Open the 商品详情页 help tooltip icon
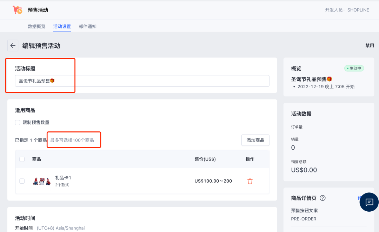 pos(322,198)
